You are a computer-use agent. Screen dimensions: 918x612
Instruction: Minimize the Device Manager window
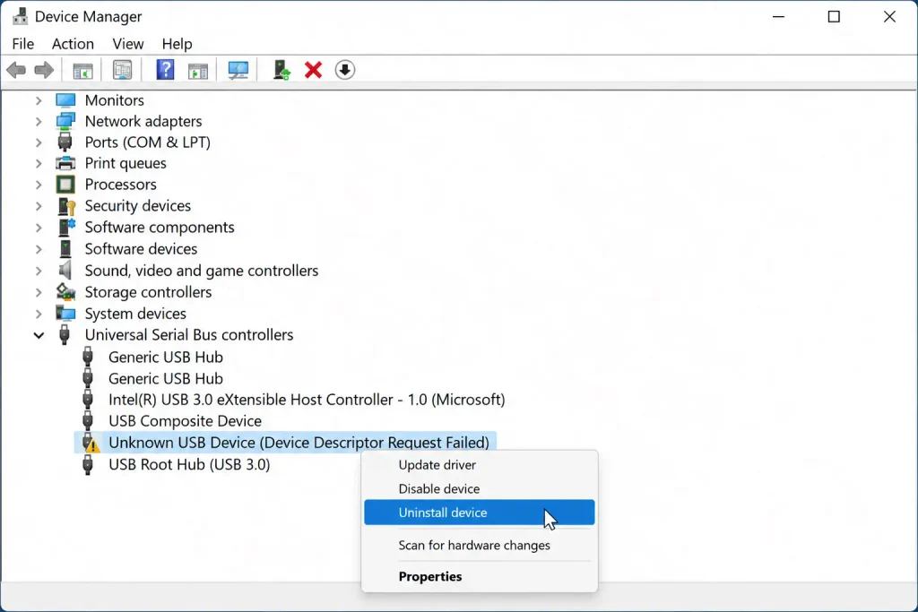tap(778, 16)
